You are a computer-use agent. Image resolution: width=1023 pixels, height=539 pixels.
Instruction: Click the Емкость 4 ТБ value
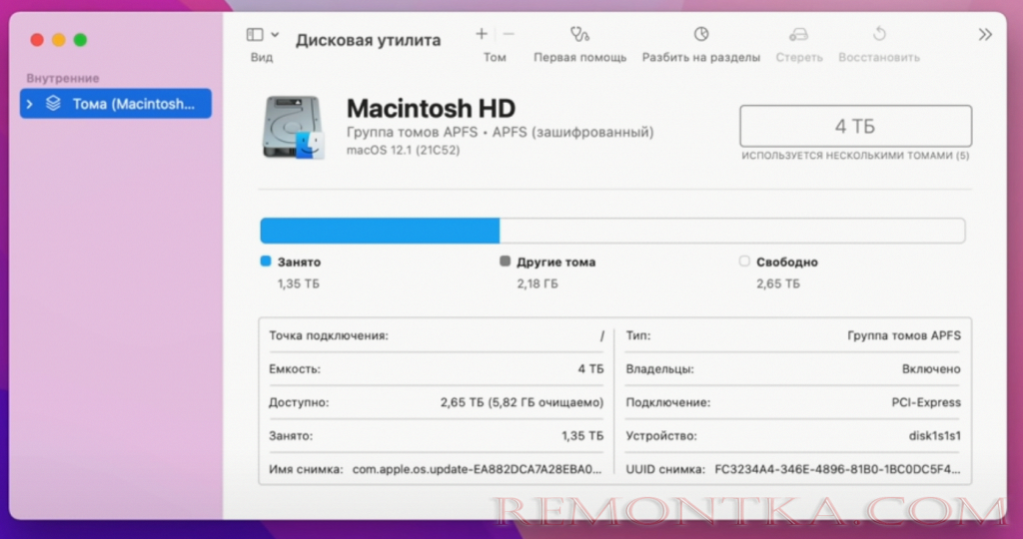(590, 369)
